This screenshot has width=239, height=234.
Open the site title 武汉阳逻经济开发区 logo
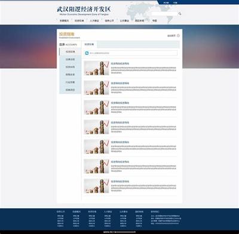click(x=84, y=9)
